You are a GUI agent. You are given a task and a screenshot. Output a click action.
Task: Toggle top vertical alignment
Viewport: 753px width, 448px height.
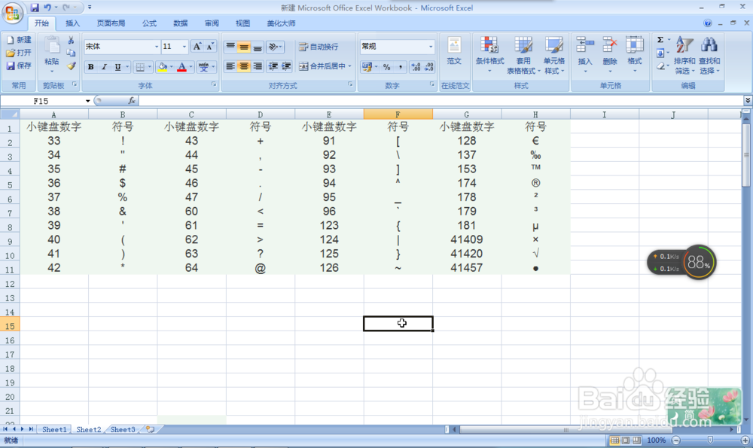click(x=230, y=47)
